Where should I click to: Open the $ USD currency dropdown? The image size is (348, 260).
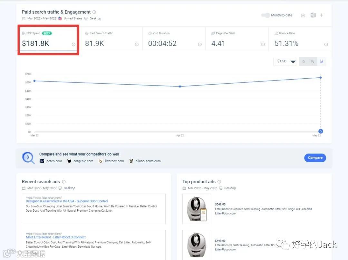pyautogui.click(x=285, y=61)
